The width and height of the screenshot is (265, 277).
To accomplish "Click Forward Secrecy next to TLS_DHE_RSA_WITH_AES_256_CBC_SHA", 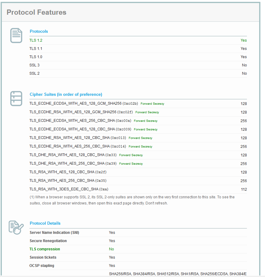I will click(131, 163).
